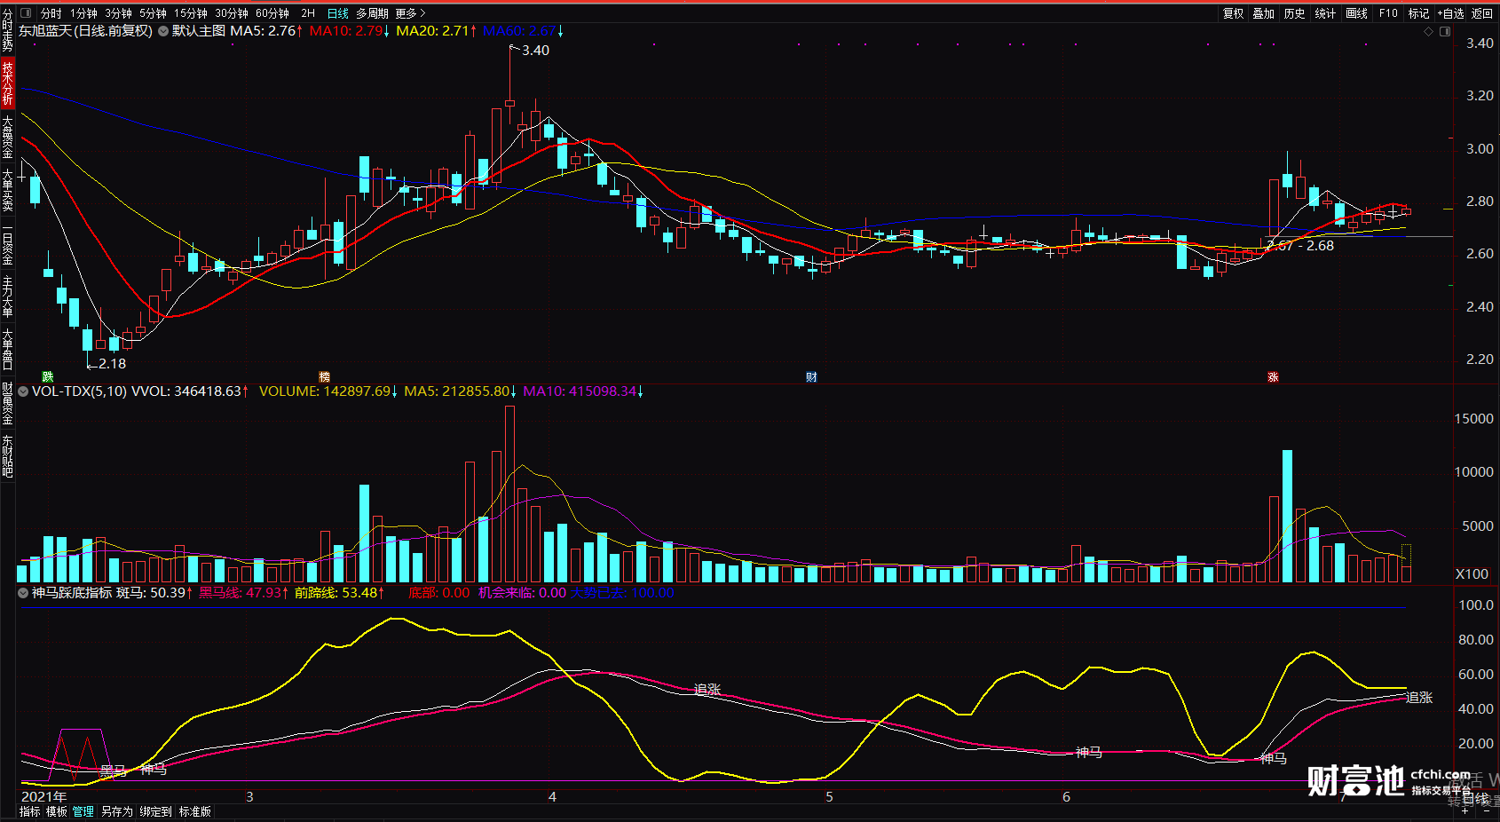Click the 东旭蓝天(日线.前复权) stock title
Viewport: 1500px width, 822px height.
[86, 31]
